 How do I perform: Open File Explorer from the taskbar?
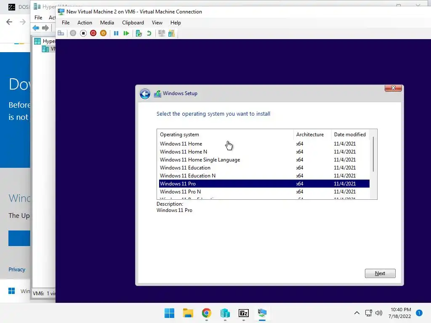(x=188, y=313)
